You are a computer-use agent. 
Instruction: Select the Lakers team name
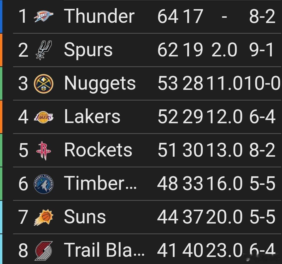tap(92, 117)
